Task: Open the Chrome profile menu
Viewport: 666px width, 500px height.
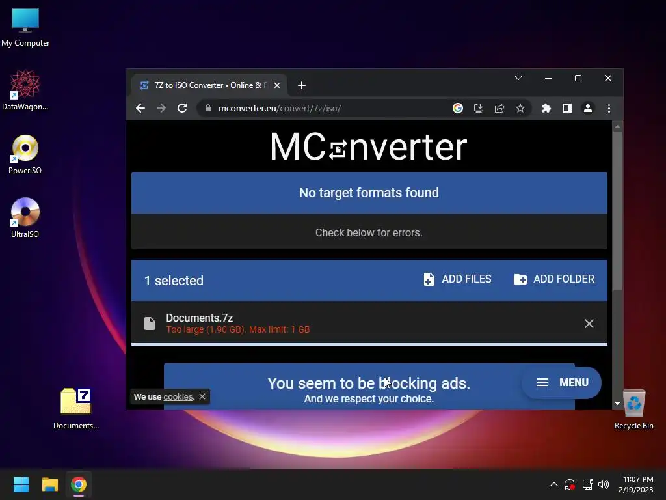Action: 588,109
